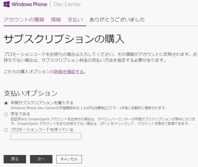
Task: Switch to the 情報 step tab
Action: click(56, 20)
